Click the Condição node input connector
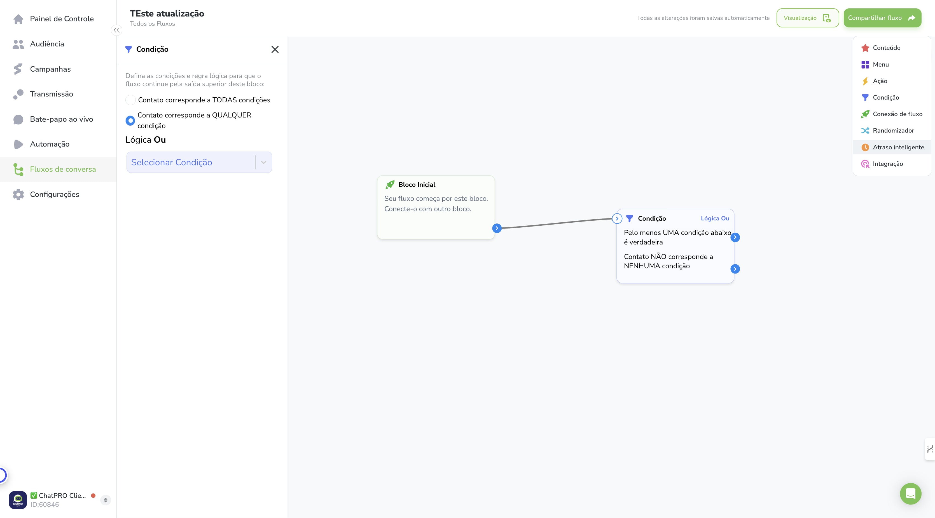Image resolution: width=935 pixels, height=518 pixels. 617,218
